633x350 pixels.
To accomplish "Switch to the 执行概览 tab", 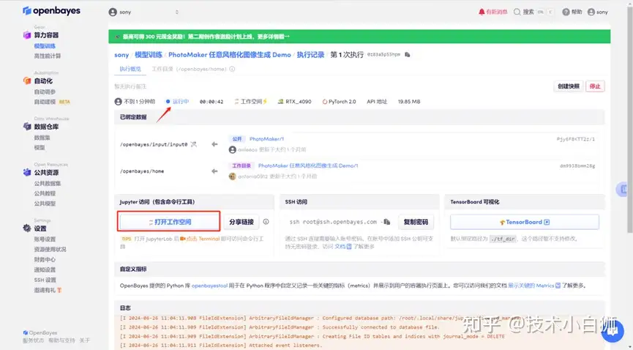I will (130, 69).
